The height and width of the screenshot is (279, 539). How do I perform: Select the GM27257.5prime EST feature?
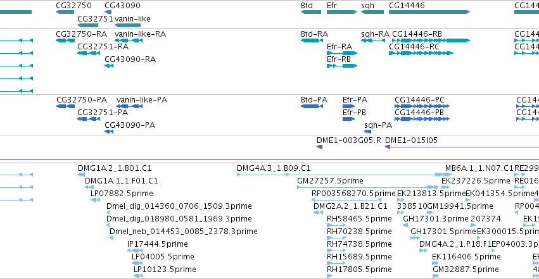pos(368,187)
